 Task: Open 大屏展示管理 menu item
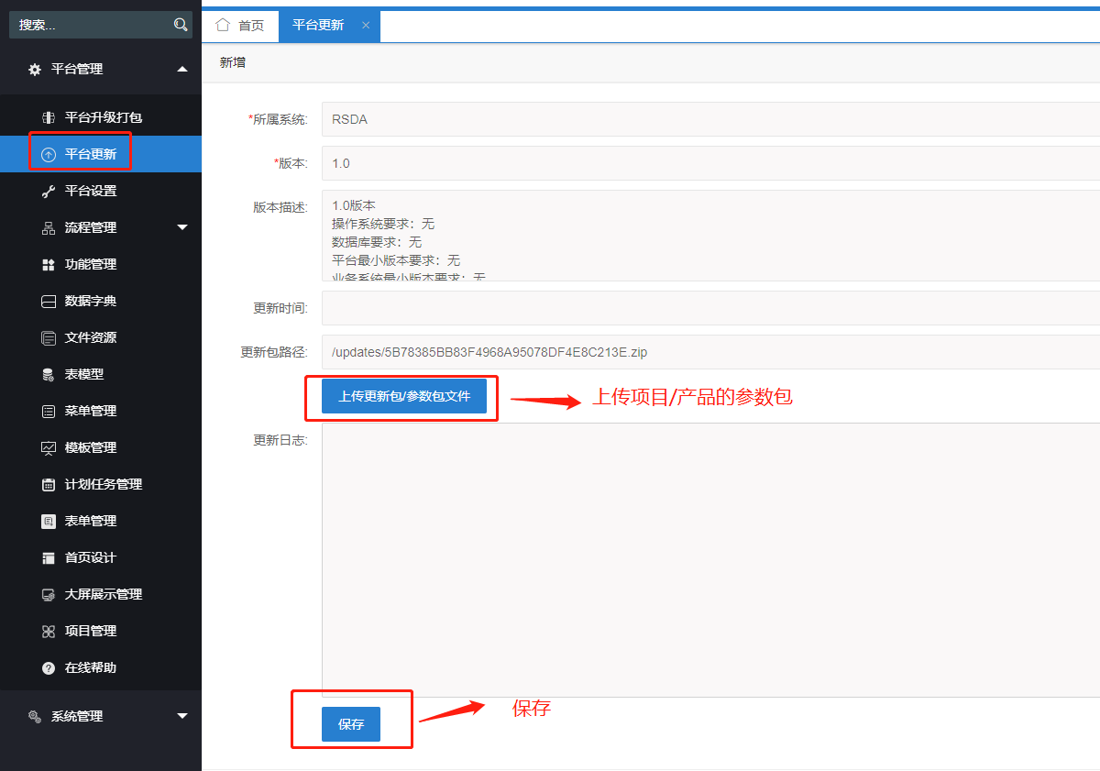point(103,594)
